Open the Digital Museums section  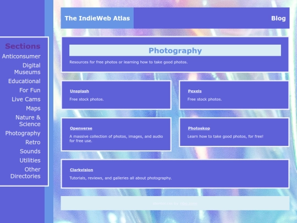(28, 69)
